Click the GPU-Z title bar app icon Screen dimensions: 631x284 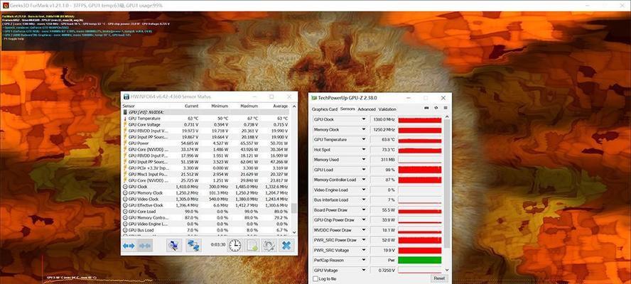(x=314, y=98)
